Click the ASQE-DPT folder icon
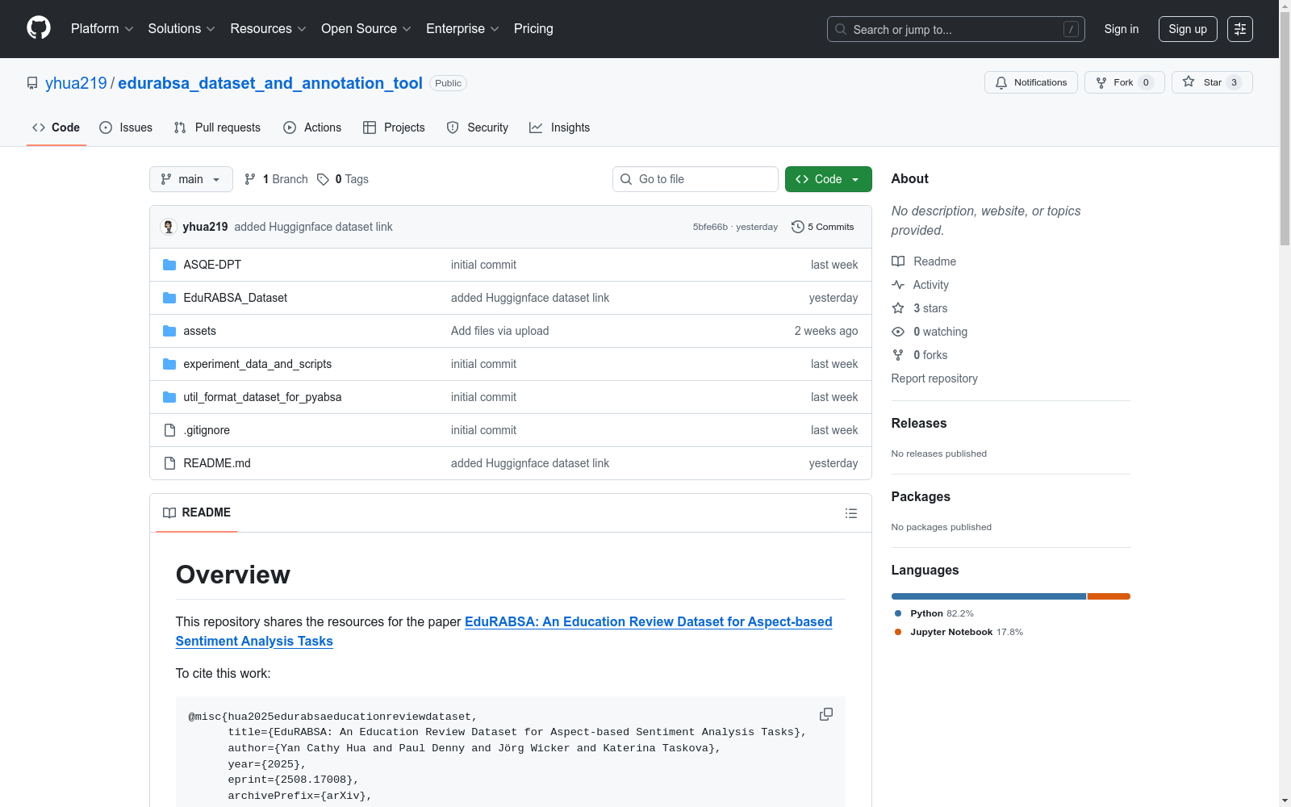 point(169,265)
